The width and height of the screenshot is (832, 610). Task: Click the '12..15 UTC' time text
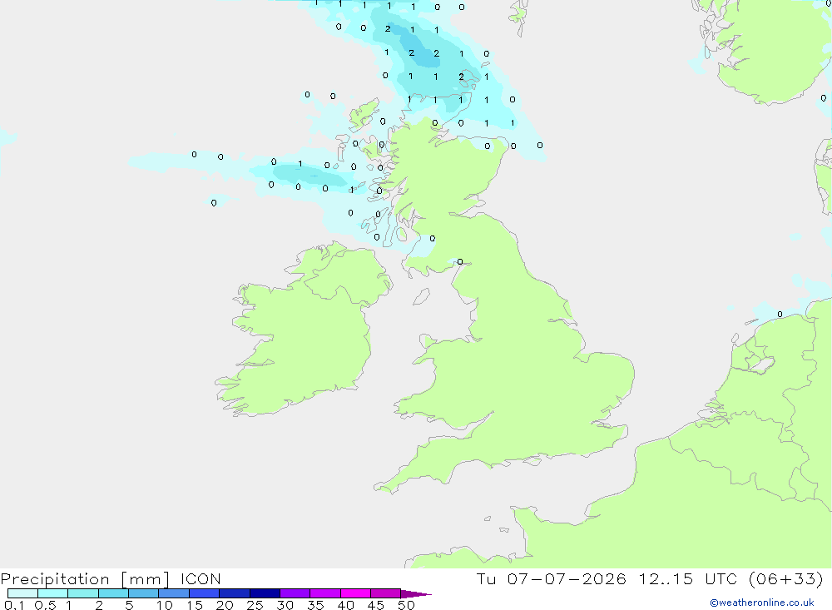point(688,578)
